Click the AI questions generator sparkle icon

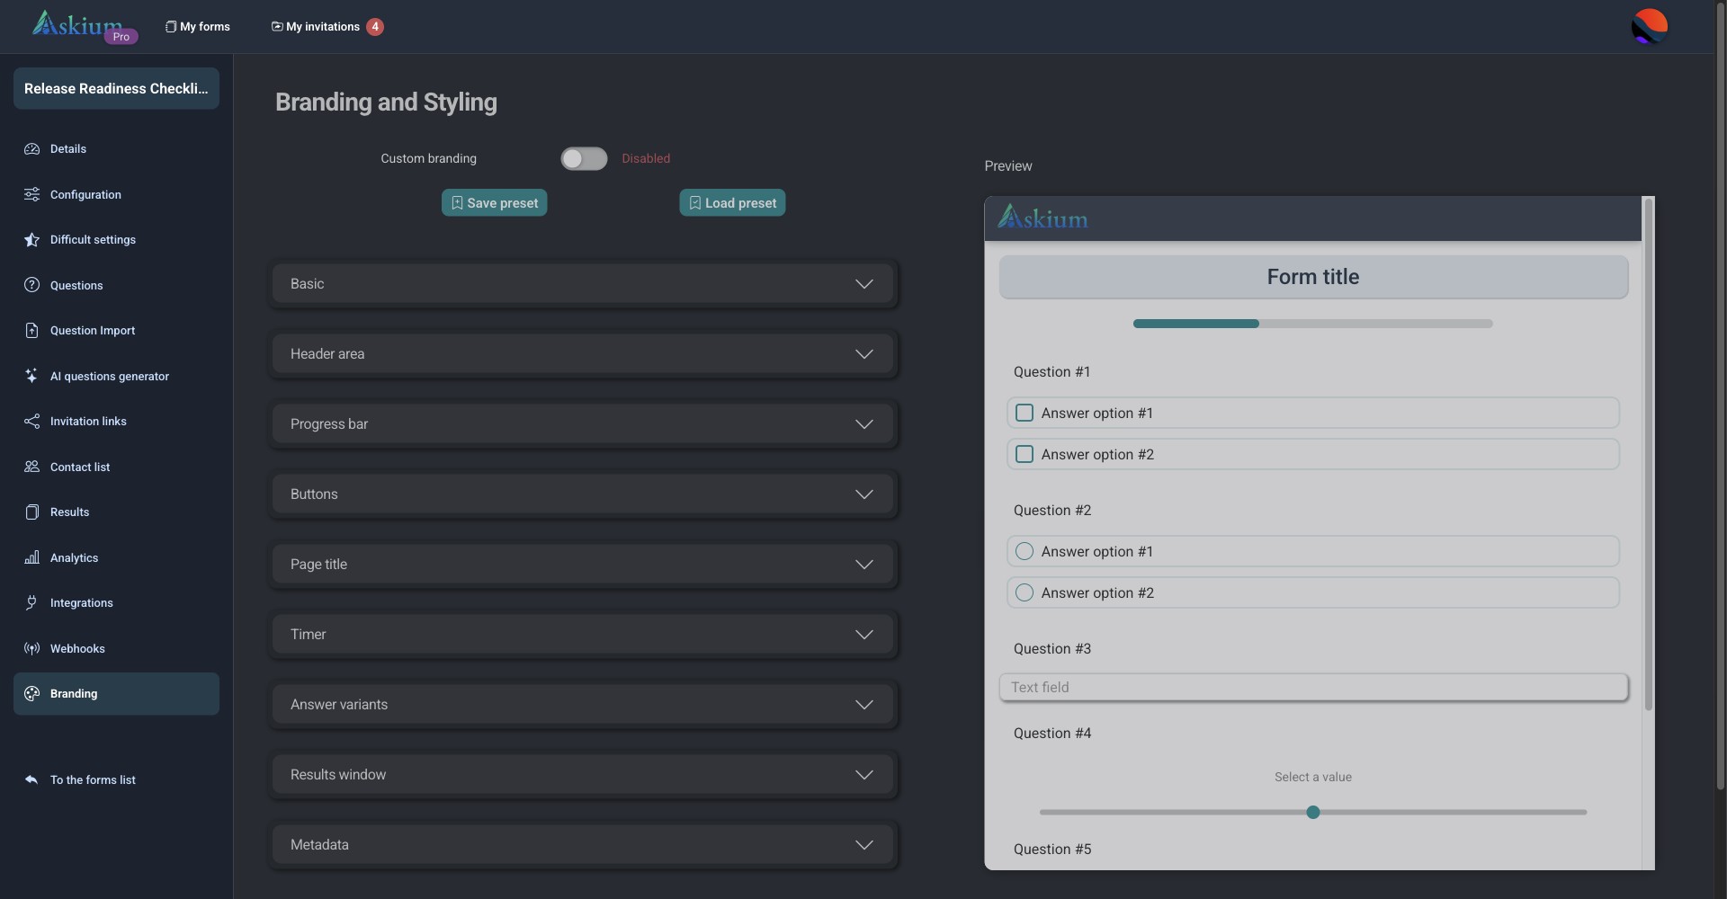coord(31,376)
